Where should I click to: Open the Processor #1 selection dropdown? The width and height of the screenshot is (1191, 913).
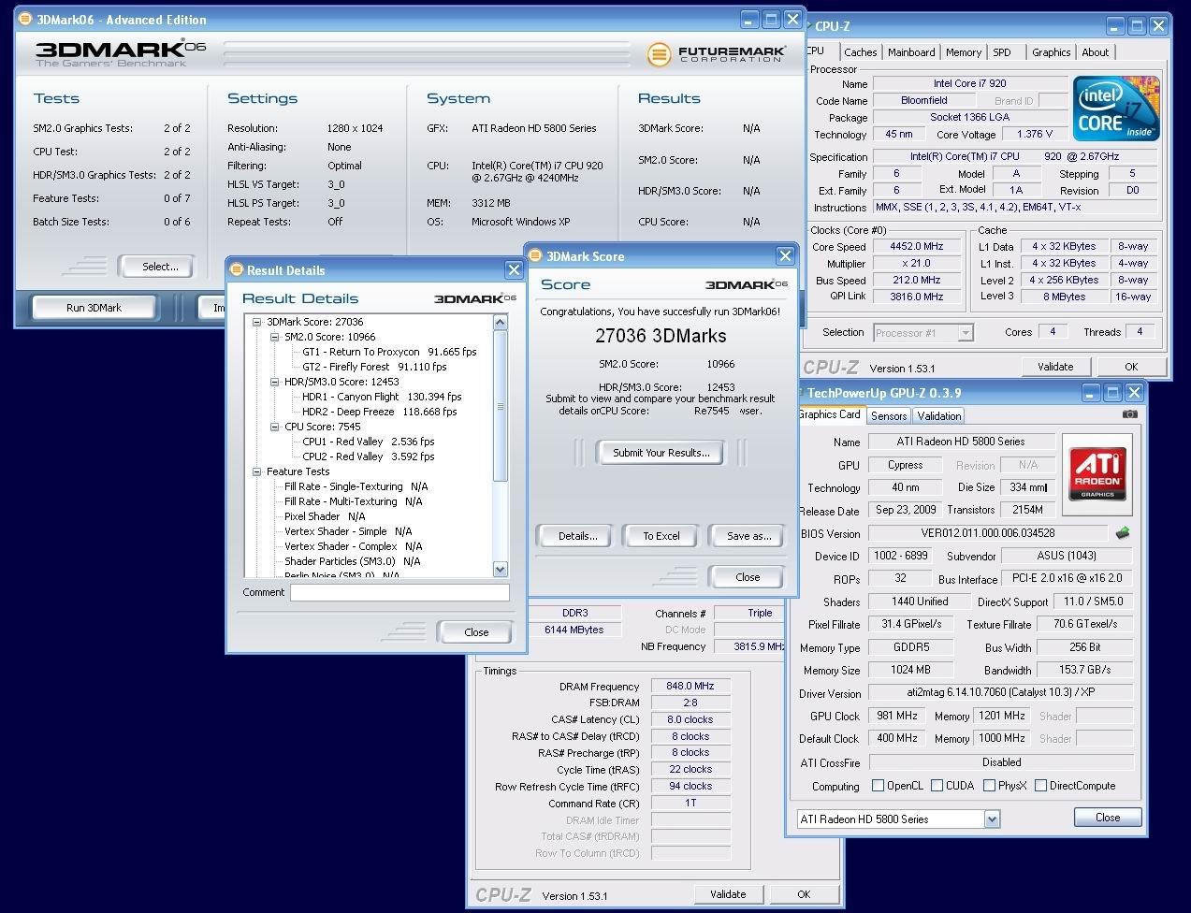[x=966, y=333]
